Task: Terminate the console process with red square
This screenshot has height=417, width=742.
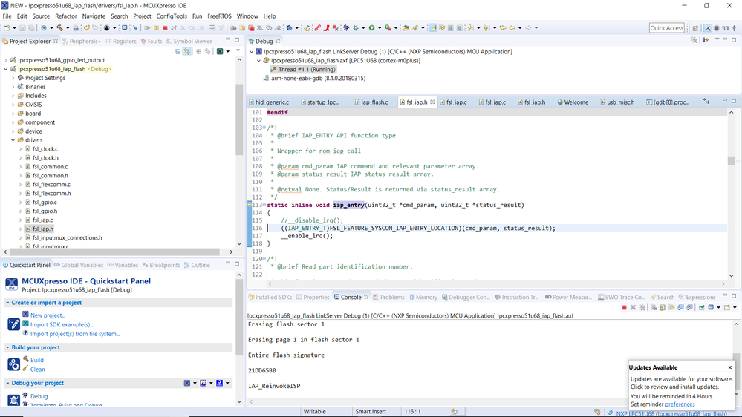Action: [x=624, y=307]
